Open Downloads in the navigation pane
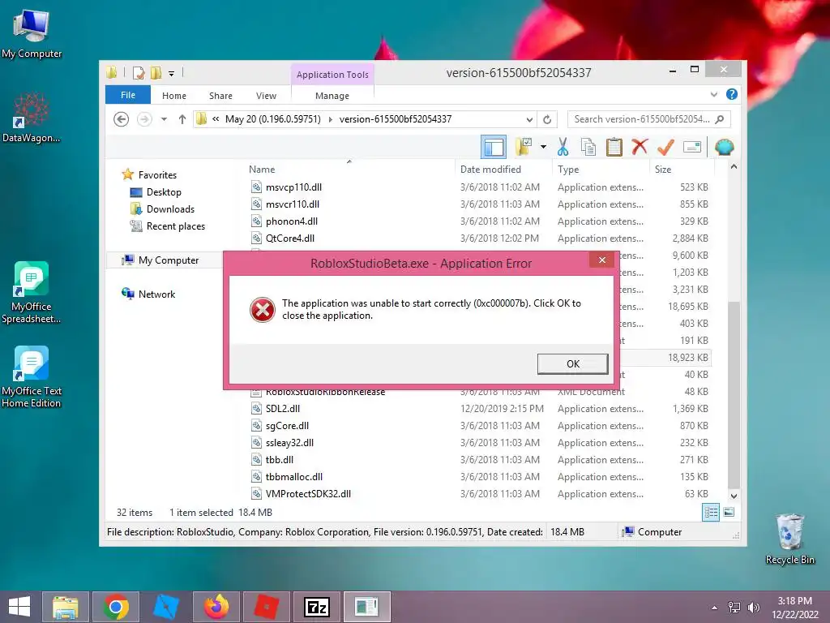Viewport: 830px width, 623px height. click(x=170, y=208)
